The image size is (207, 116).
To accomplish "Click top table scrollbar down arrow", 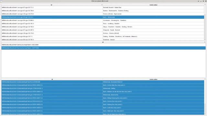I will coord(205,40).
